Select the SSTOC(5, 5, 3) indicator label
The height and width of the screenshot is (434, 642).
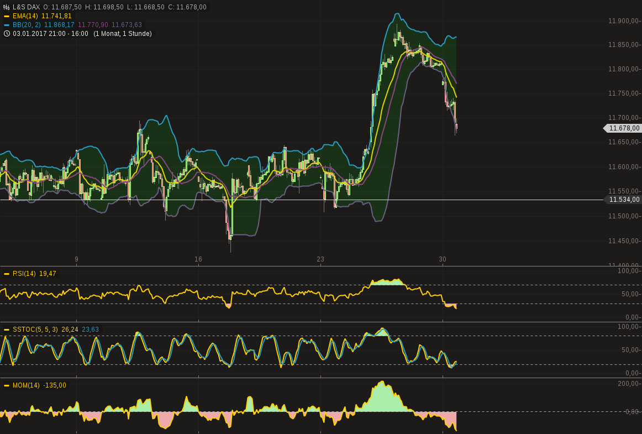tap(35, 329)
